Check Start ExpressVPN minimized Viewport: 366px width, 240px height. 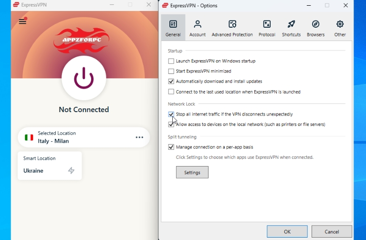click(171, 71)
